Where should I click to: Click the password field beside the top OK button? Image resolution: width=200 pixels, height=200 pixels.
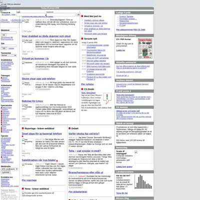[60, 14]
